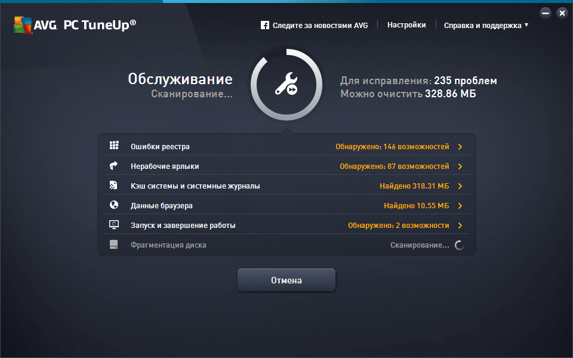
Task: Click 'Обнаружено: 146 возможностей' result text
Action: 392,147
